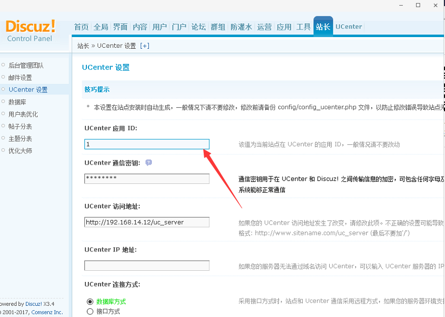This screenshot has height=317, width=445.
Task: Open 邮件设置 in the sidebar
Action: point(20,78)
